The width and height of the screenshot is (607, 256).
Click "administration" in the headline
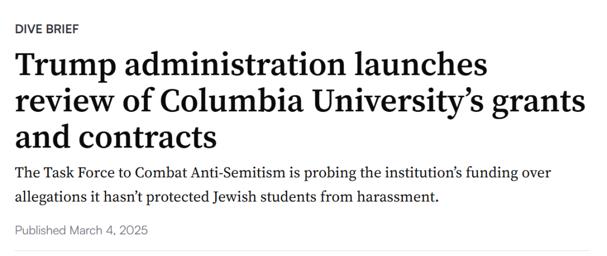click(x=235, y=64)
